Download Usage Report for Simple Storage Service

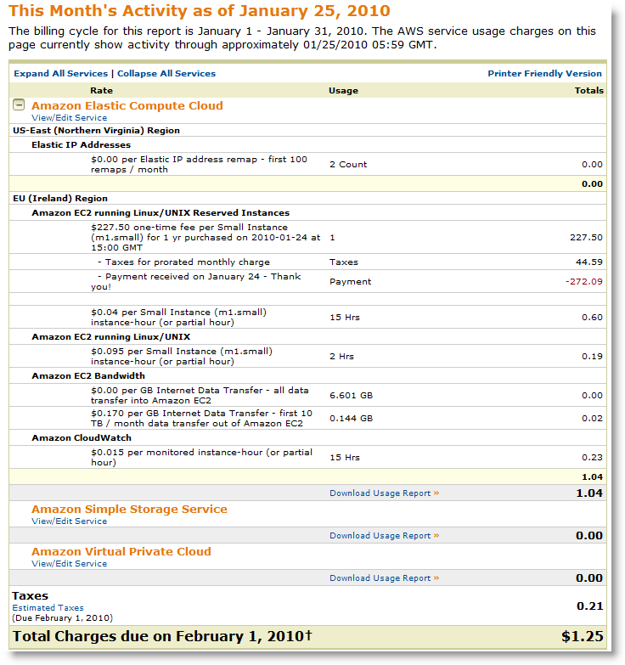pyautogui.click(x=384, y=535)
